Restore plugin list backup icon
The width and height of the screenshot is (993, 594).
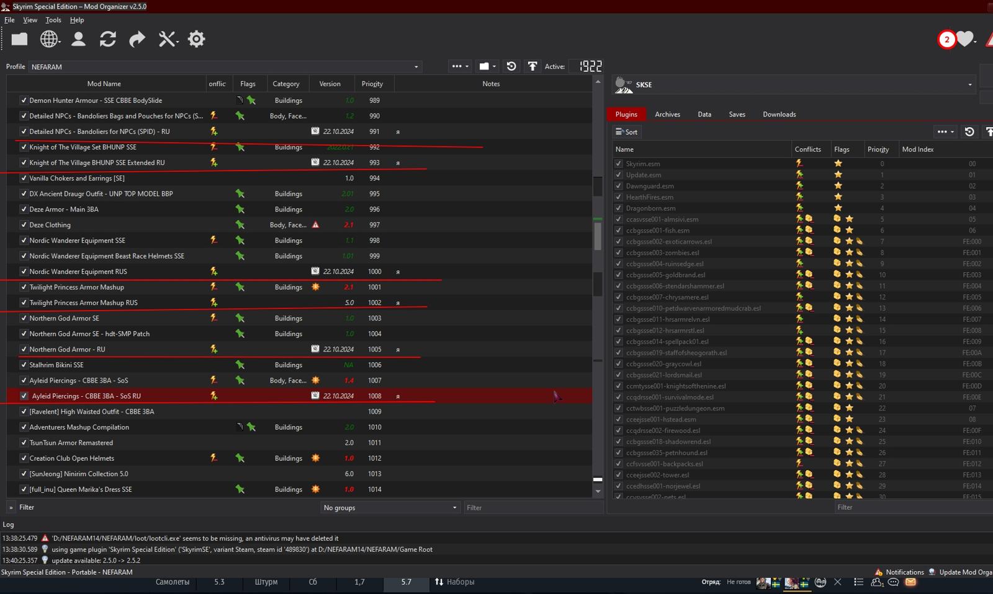click(x=969, y=131)
